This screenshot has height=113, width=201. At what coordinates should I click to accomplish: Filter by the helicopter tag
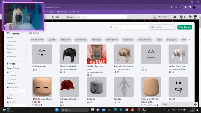(112, 40)
